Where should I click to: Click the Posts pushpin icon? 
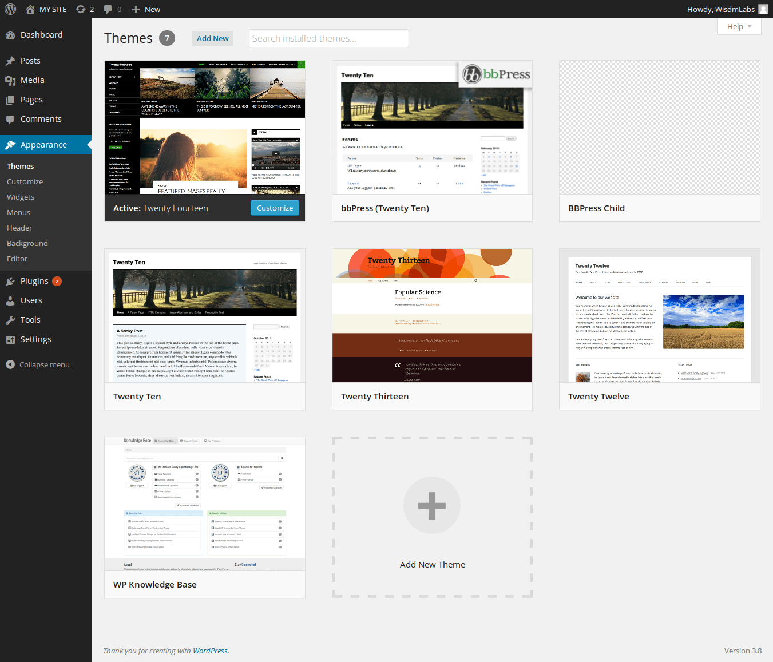pyautogui.click(x=10, y=61)
